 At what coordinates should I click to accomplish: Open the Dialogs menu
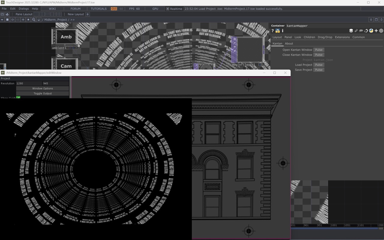click(23, 8)
